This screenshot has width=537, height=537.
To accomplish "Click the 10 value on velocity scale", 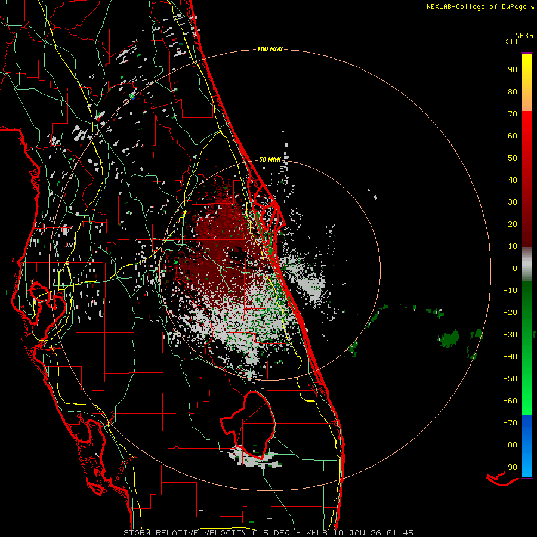I will (513, 246).
